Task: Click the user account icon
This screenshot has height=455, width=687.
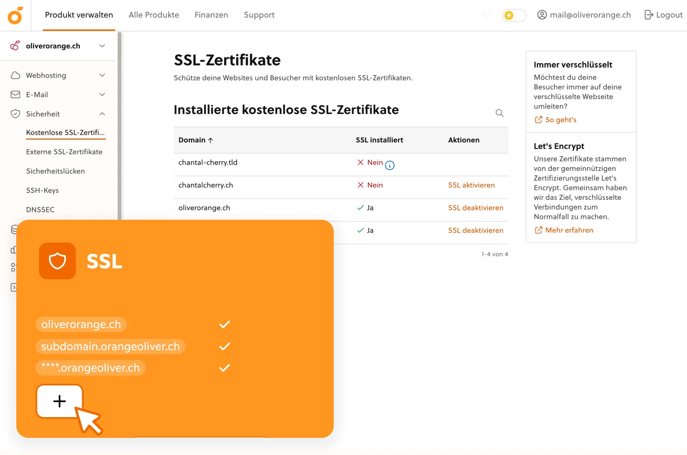Action: click(x=542, y=15)
